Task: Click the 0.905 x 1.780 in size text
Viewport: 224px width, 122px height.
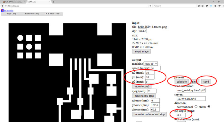Action: (142, 47)
